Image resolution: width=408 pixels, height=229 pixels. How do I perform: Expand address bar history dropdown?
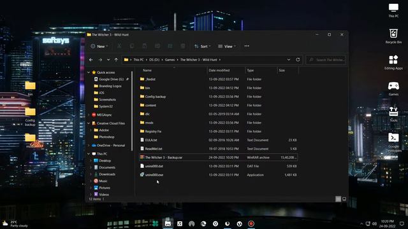point(289,60)
